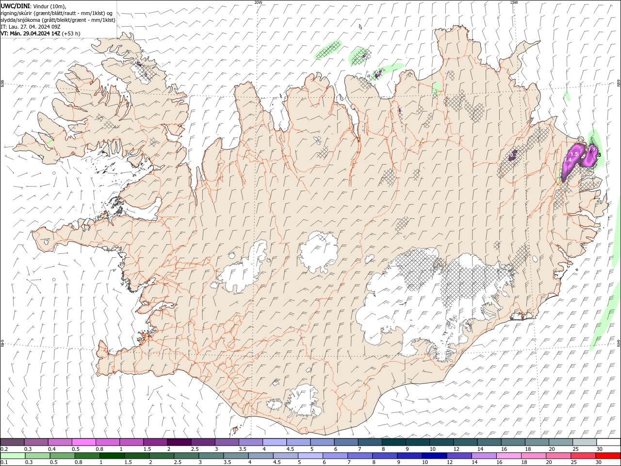Viewport: 621px width, 466px height.
Task: Click the lower scale blue-gray swatch labeled 4
Action: click(x=260, y=456)
